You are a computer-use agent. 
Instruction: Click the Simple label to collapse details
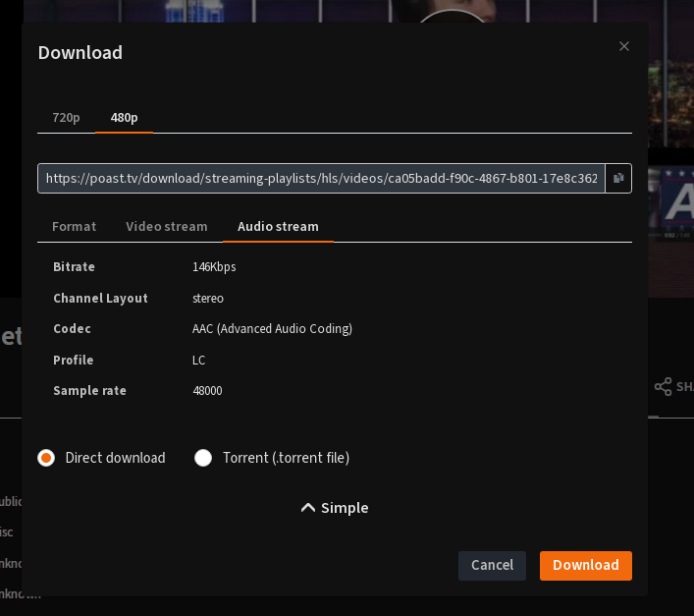(x=345, y=508)
